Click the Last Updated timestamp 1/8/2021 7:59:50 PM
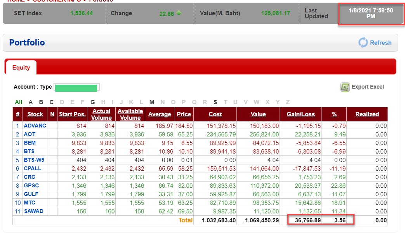Screen dimensions: 405x234 (371, 13)
